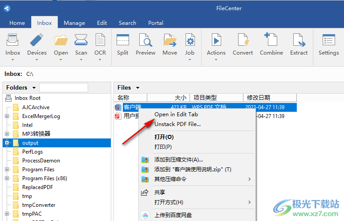Choose Open in Edit Tab
The image size is (344, 221).
coord(176,114)
